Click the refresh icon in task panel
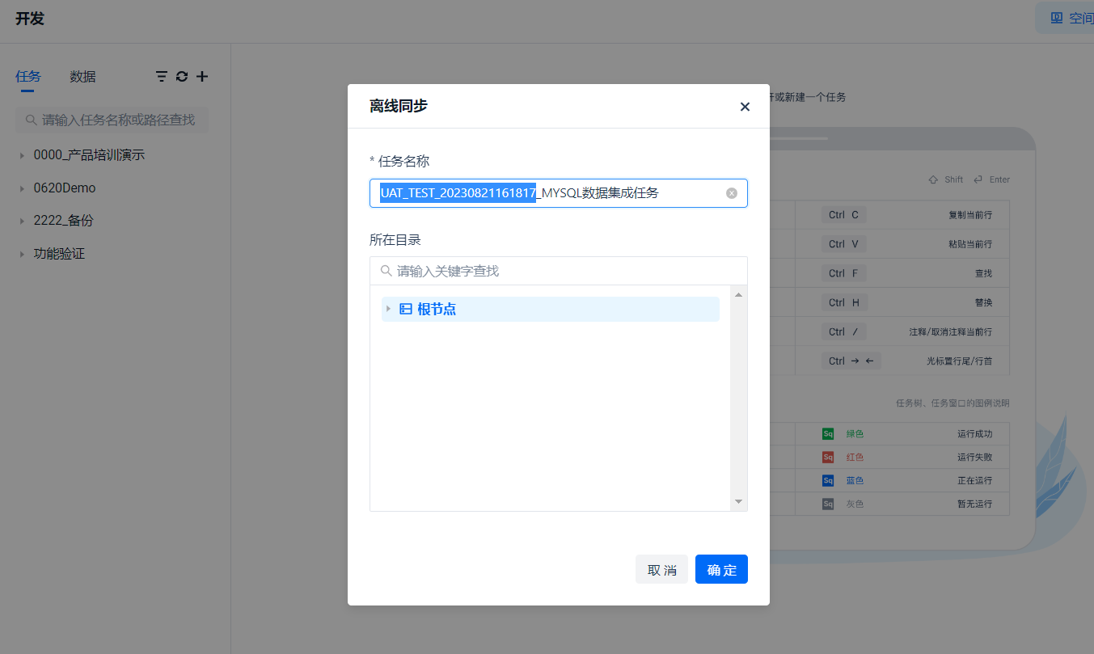This screenshot has width=1094, height=654. pyautogui.click(x=182, y=77)
